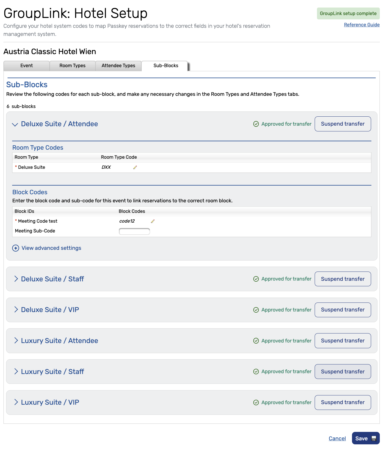The image size is (385, 451).
Task: Click the Cancel link
Action: click(x=337, y=439)
